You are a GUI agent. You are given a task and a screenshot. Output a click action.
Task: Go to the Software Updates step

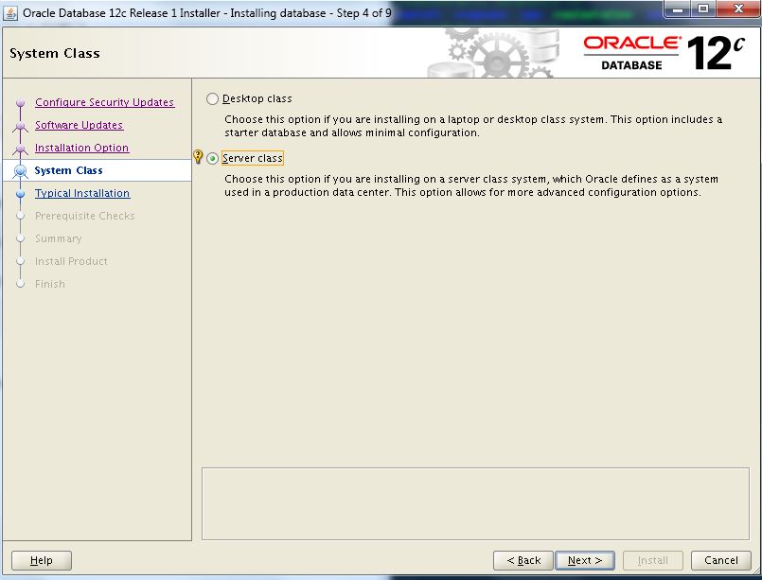point(79,125)
